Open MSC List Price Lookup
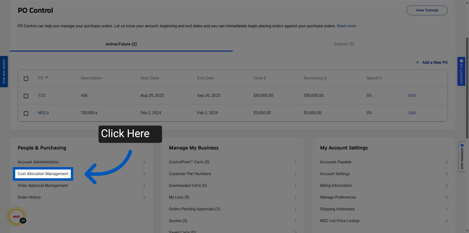The height and width of the screenshot is (233, 469). coord(340,221)
